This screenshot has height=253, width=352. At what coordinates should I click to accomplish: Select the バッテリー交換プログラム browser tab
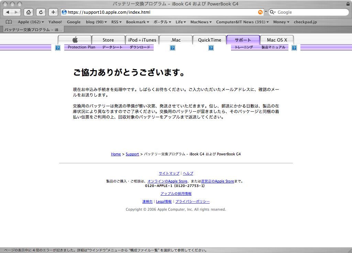click(x=33, y=30)
